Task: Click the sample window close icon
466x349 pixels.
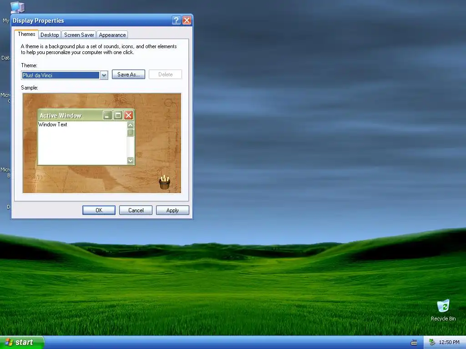Action: coord(128,115)
